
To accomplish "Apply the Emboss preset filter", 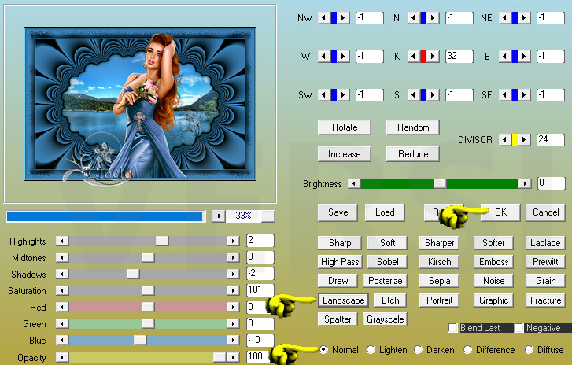I will pos(494,262).
